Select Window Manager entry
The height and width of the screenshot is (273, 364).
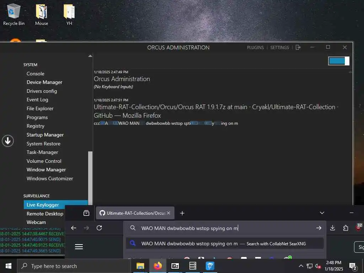click(x=46, y=170)
